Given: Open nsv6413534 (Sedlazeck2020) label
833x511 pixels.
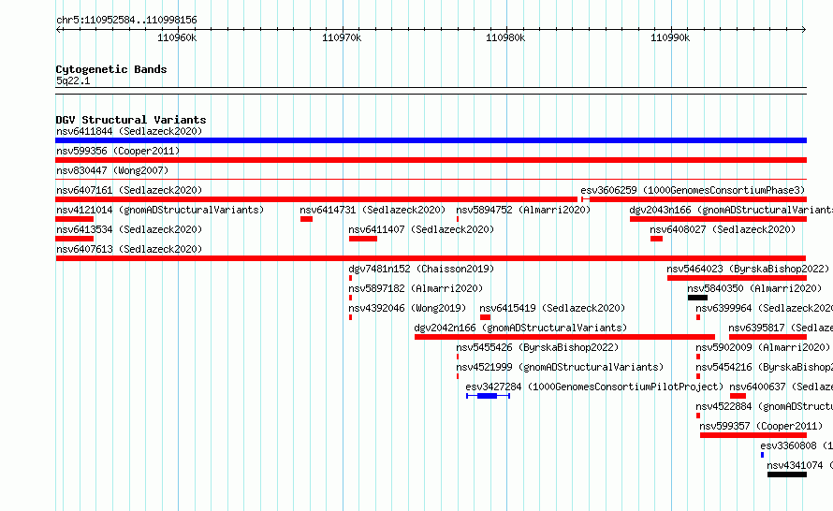Looking at the screenshot, I should [129, 229].
